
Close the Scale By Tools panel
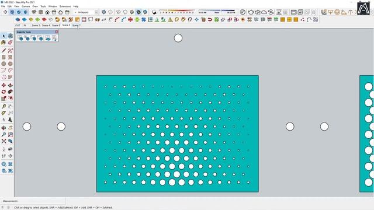coord(57,32)
